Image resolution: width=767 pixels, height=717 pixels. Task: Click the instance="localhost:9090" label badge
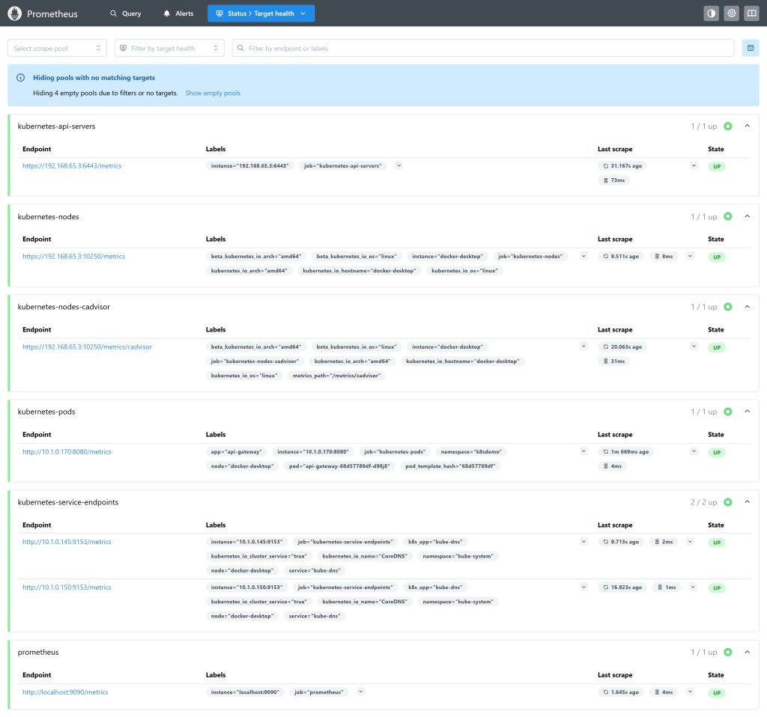click(245, 692)
